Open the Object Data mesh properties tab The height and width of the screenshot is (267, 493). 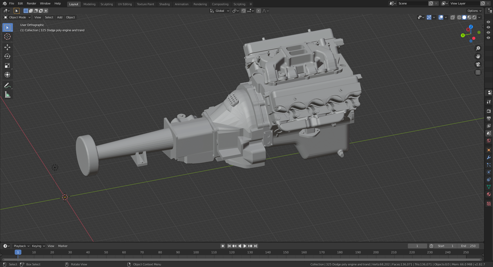489,187
